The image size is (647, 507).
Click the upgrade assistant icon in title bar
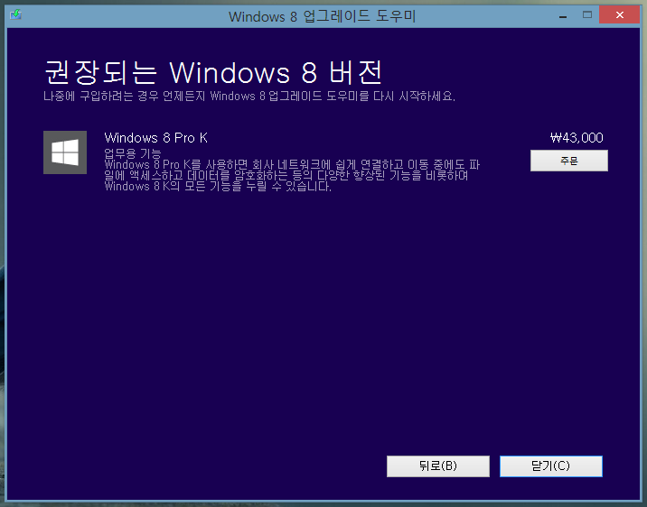click(x=15, y=14)
